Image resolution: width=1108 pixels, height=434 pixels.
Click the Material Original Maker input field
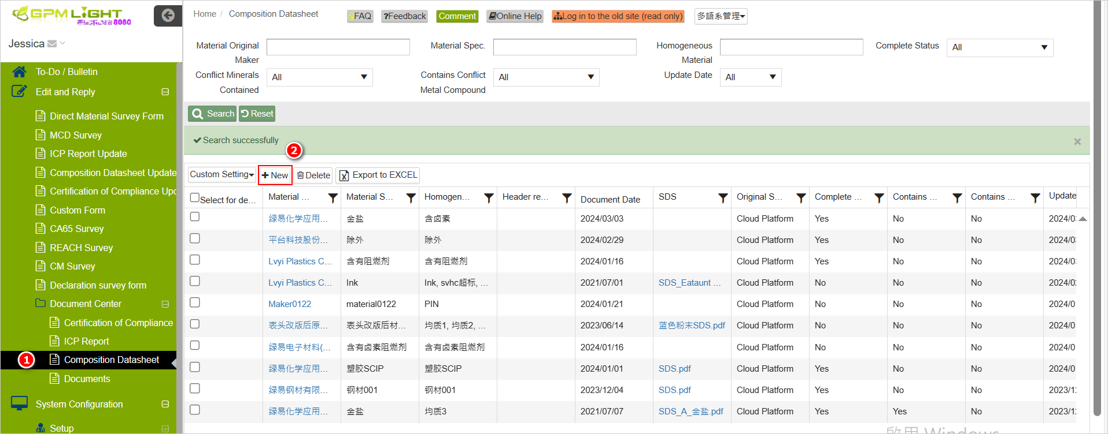338,47
